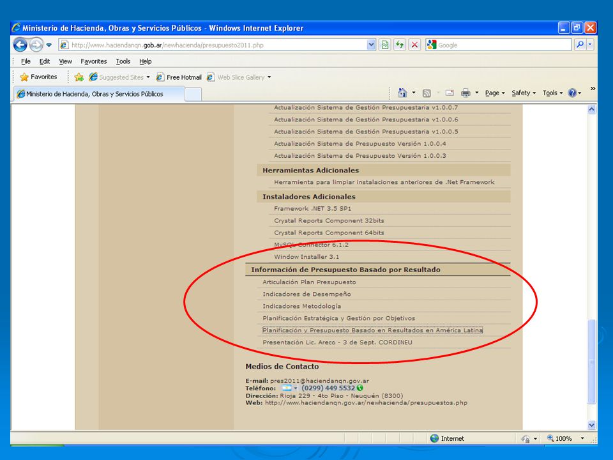Open the Tools menu in menu bar
The width and height of the screenshot is (613, 460).
click(123, 61)
